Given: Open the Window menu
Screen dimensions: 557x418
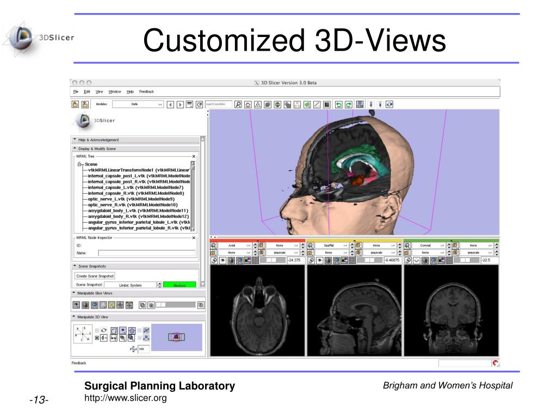Looking at the screenshot, I should [x=114, y=91].
